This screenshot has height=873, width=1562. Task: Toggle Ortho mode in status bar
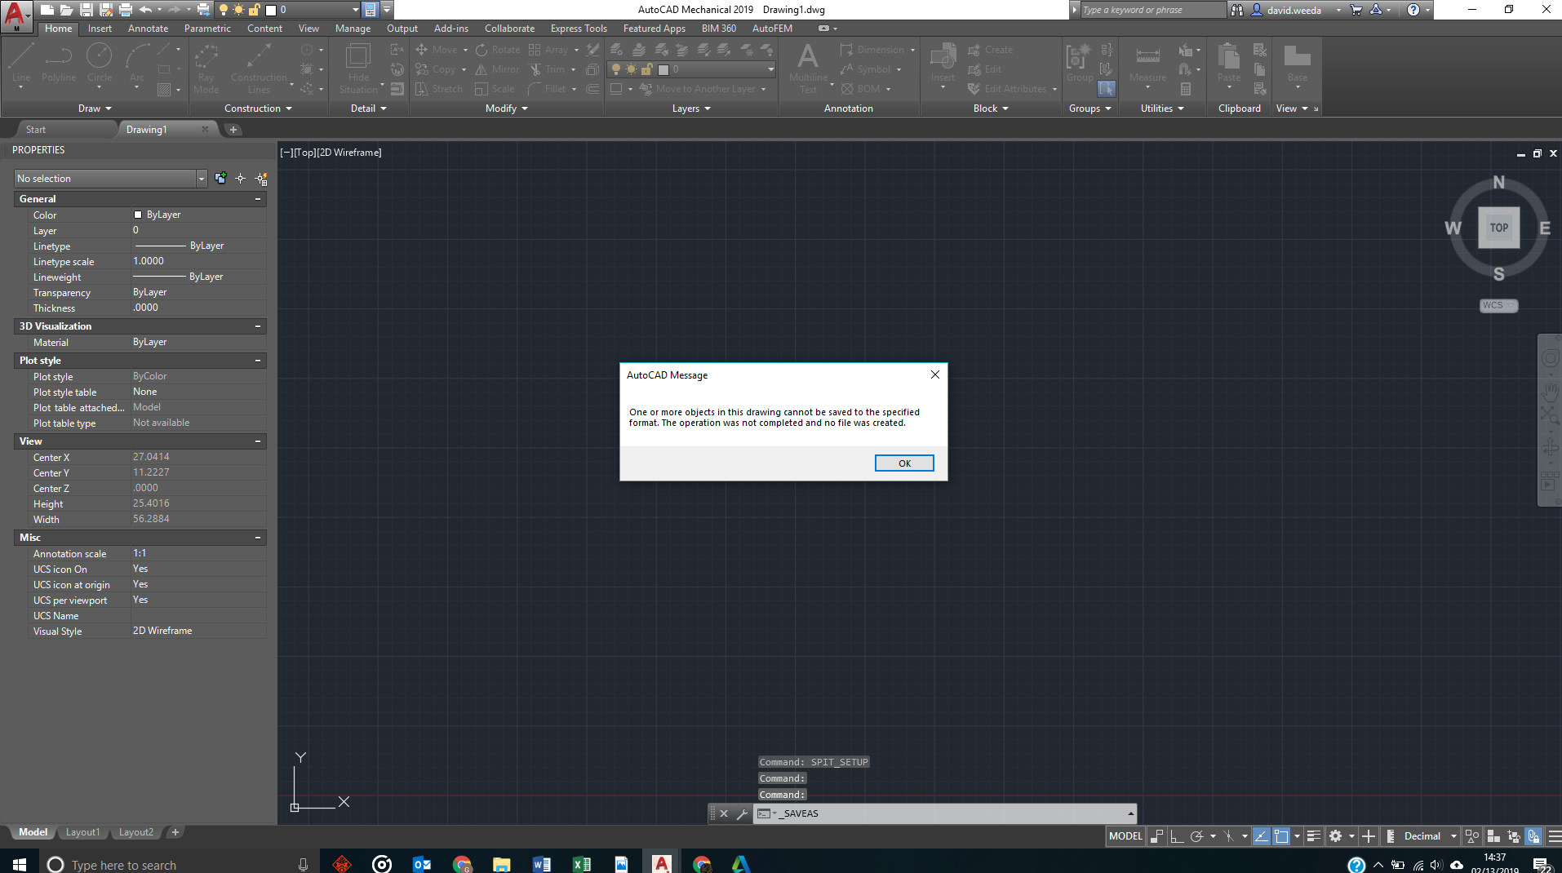(x=1177, y=836)
